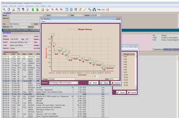Click the red lifesaver help icon
This screenshot has width=179, height=118.
107,10
